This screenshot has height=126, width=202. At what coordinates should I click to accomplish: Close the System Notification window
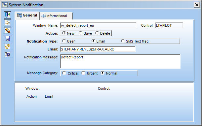[197, 5]
